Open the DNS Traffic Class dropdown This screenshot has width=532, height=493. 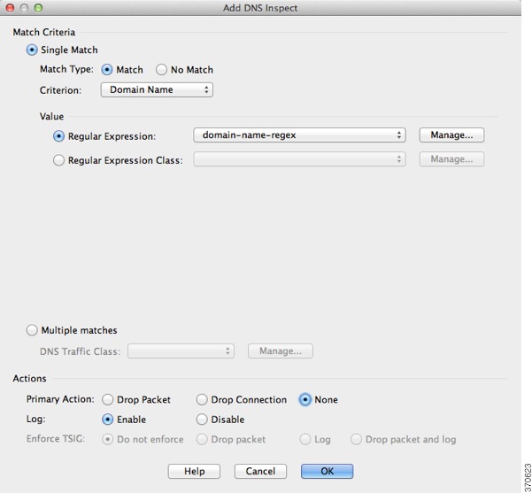[181, 350]
